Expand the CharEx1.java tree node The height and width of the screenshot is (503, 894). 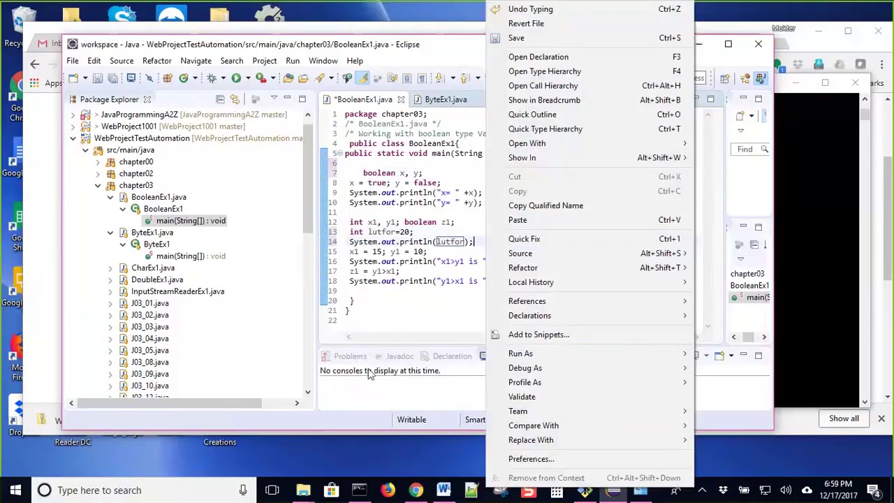coord(110,268)
